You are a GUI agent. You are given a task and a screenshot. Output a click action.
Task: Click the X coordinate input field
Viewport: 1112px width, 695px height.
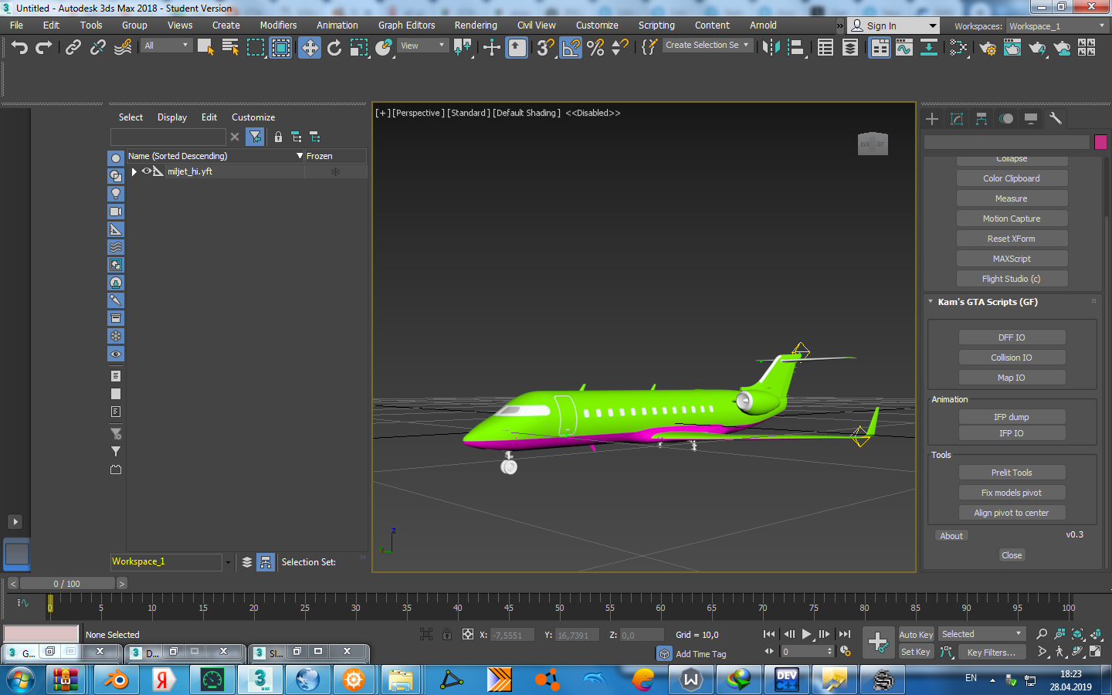513,636
